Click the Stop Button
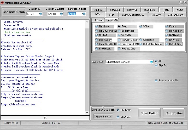188x130 pixels. [174, 113]
